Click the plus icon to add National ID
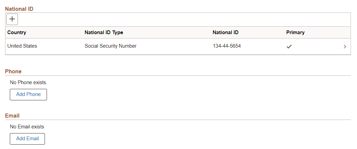357x149 pixels. pyautogui.click(x=12, y=19)
